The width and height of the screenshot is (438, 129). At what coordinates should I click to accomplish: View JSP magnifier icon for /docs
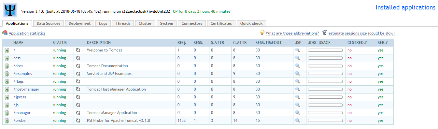point(297,66)
